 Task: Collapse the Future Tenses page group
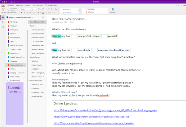point(29,57)
